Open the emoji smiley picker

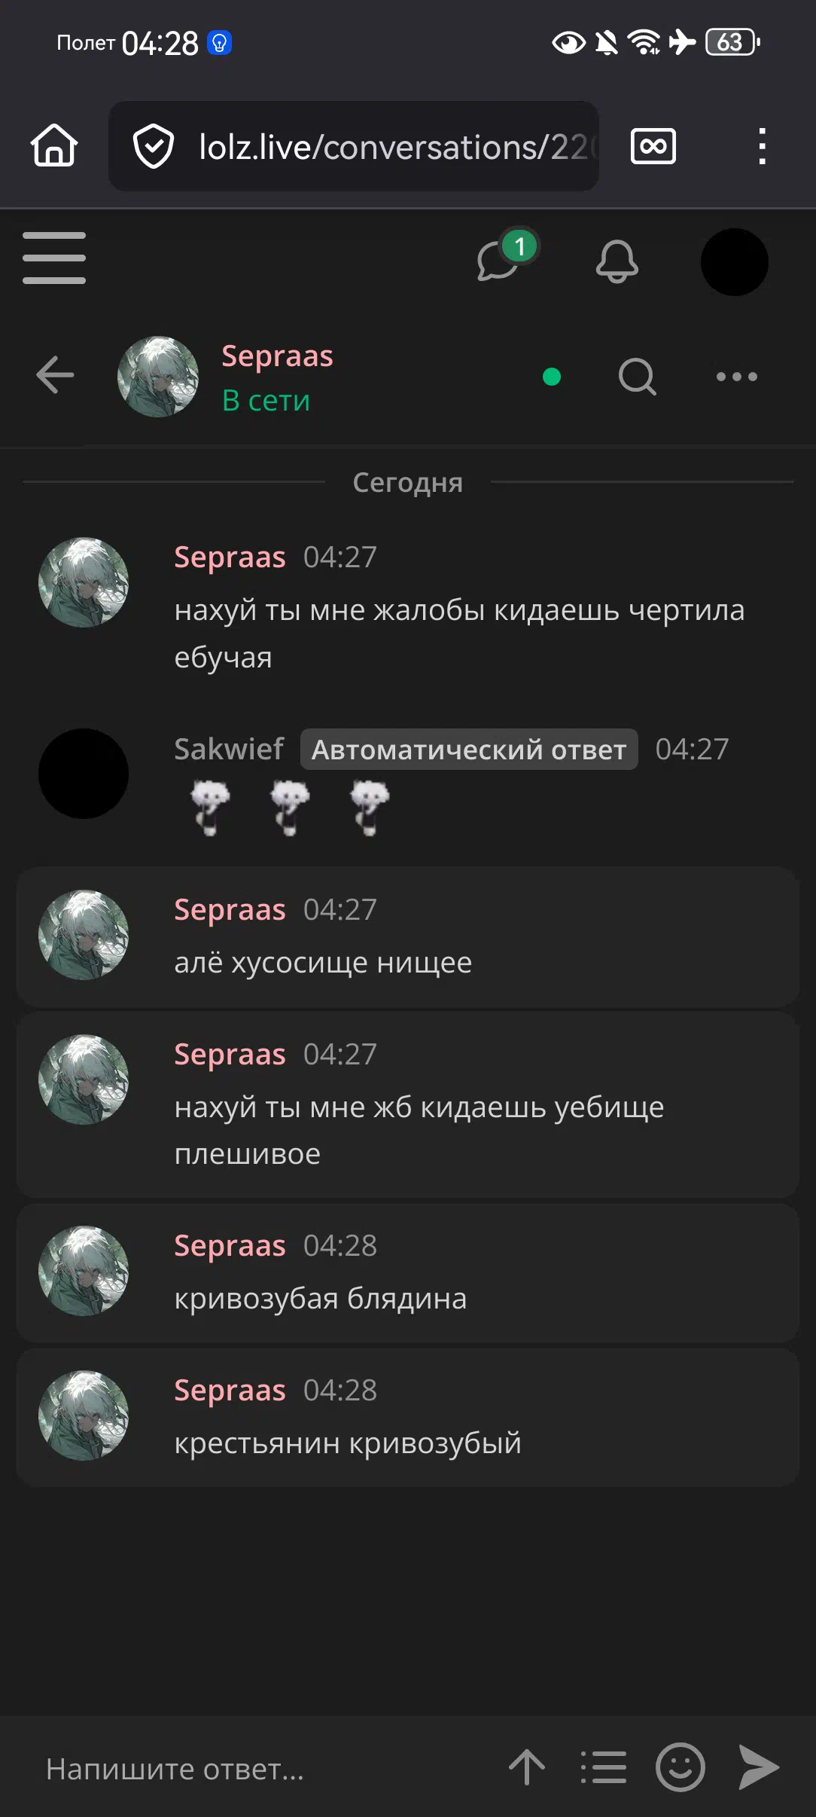tap(681, 1767)
